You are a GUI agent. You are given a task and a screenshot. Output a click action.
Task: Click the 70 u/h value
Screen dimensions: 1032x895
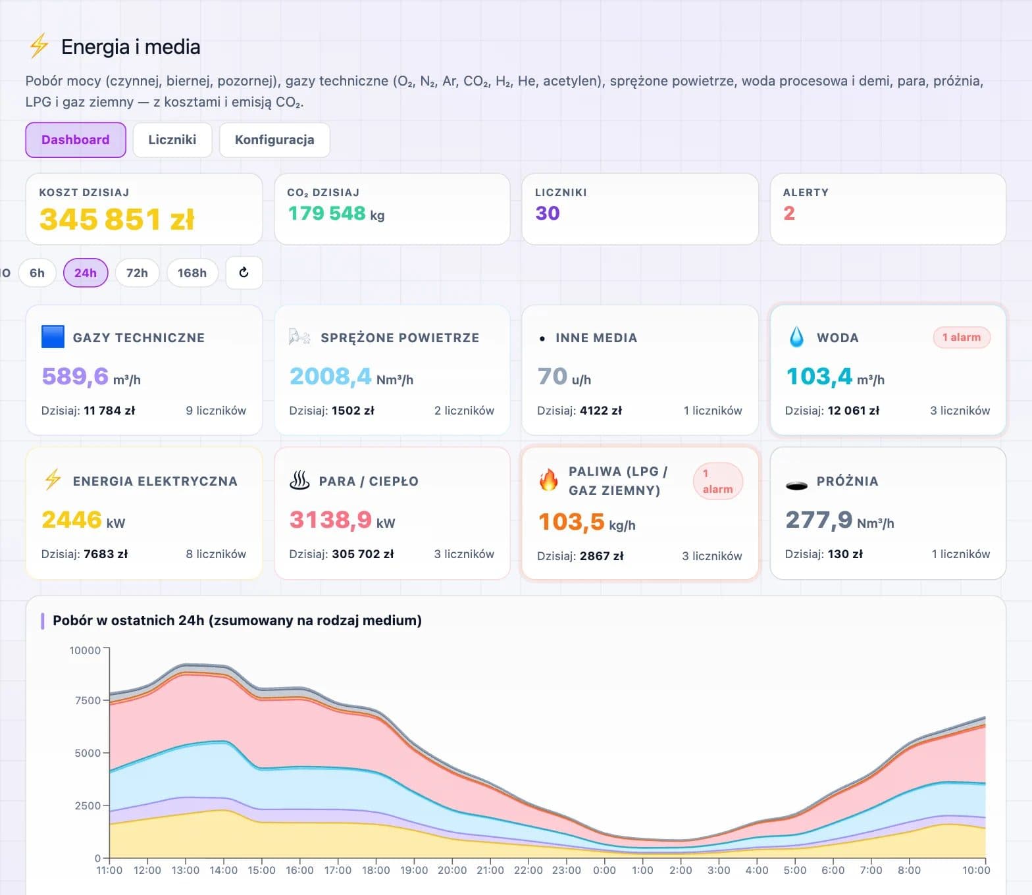564,376
